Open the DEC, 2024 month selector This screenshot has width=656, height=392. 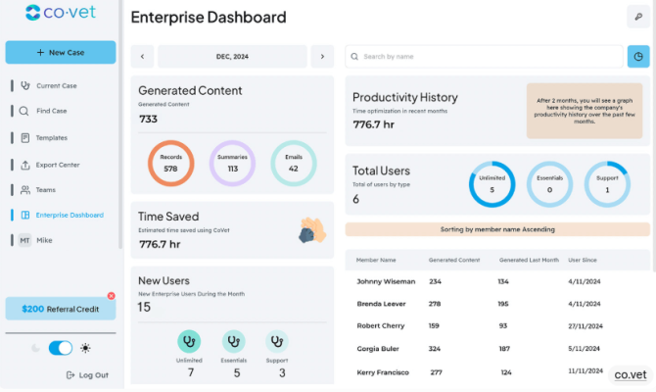[232, 57]
